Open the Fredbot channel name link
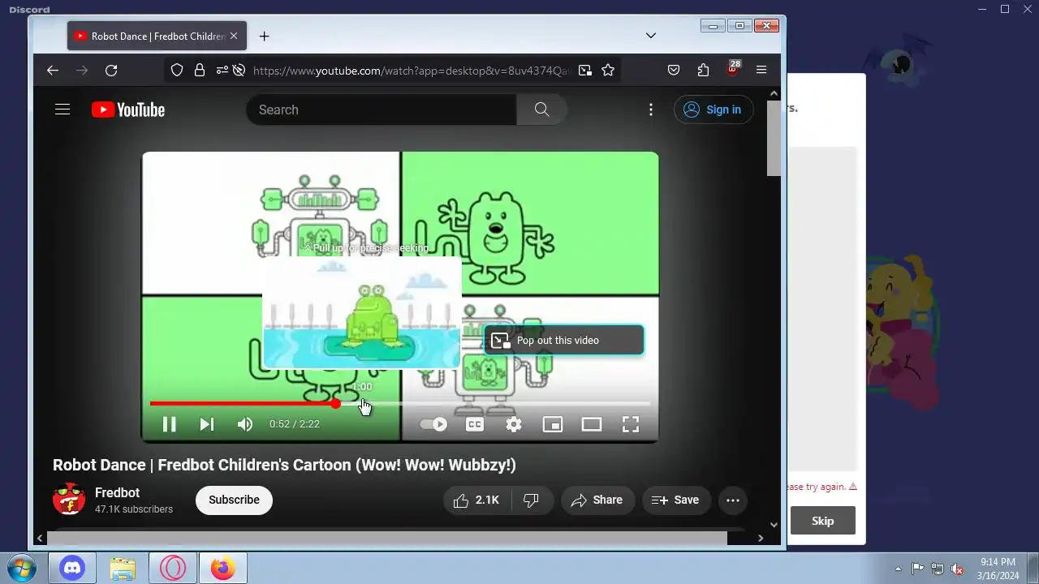The width and height of the screenshot is (1039, 584). click(117, 492)
